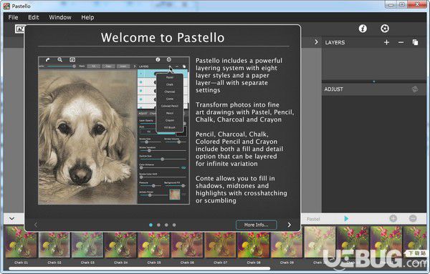
Task: Open the info icon in top toolbar
Action: click(363, 29)
